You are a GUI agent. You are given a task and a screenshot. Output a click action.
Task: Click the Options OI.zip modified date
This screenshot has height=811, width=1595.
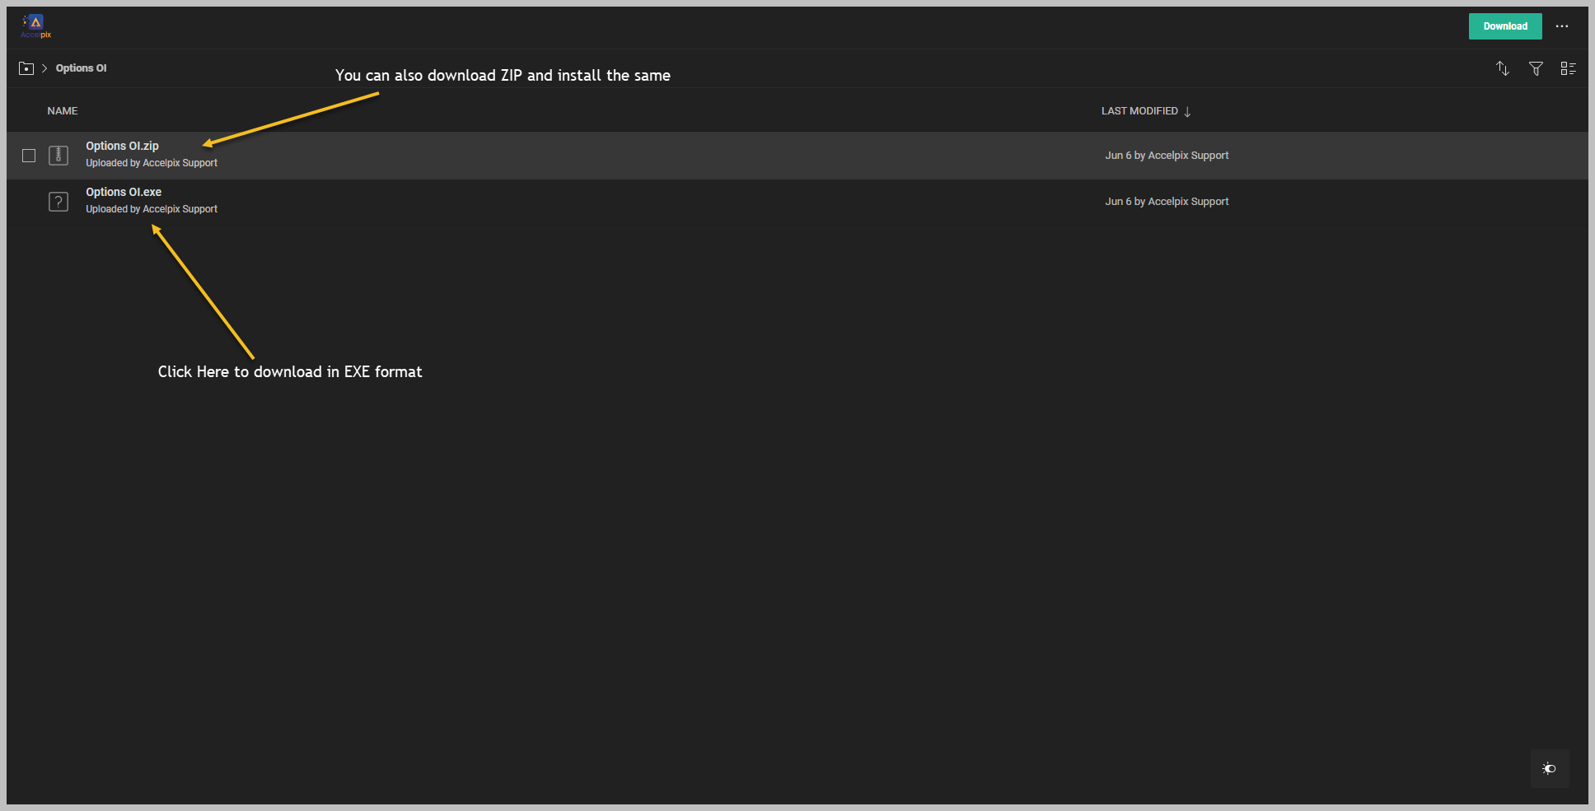pyautogui.click(x=1167, y=156)
